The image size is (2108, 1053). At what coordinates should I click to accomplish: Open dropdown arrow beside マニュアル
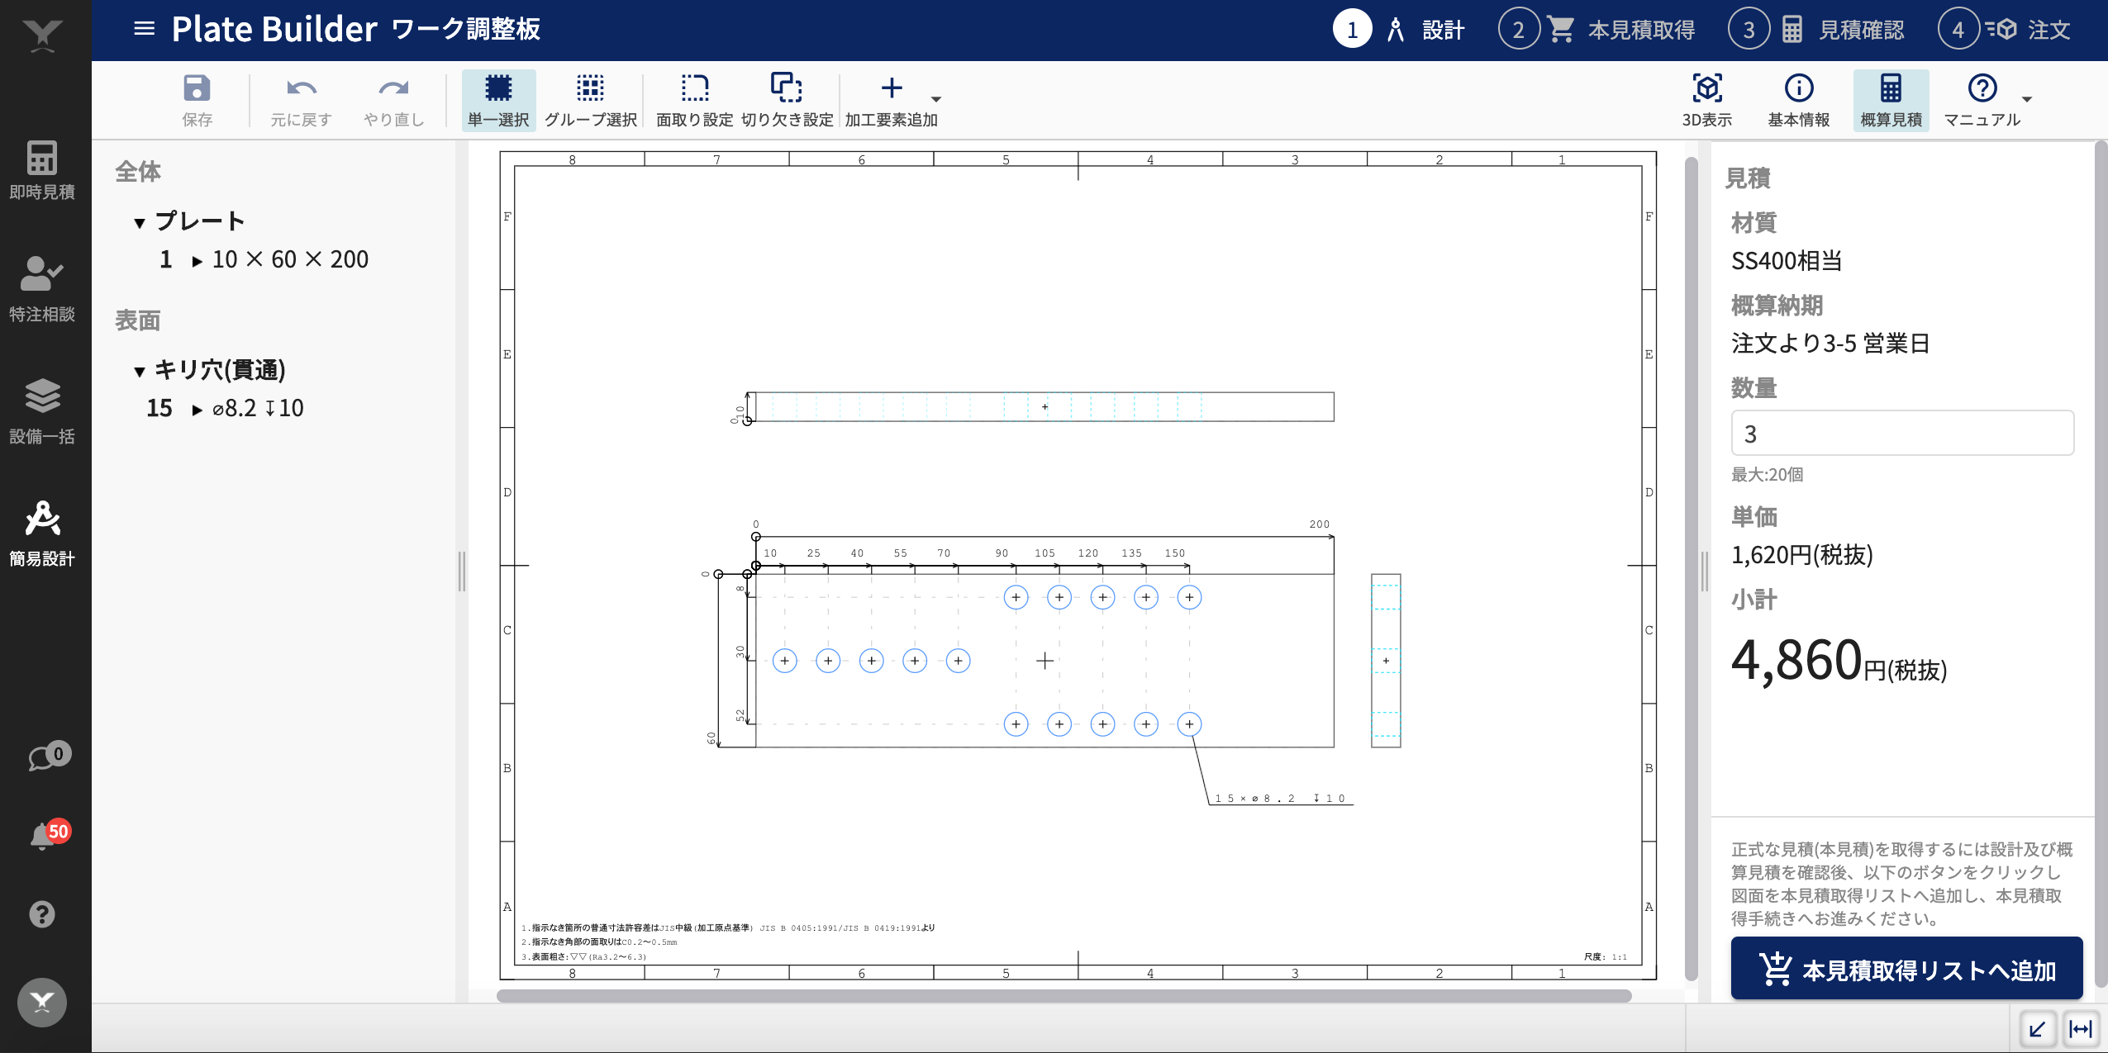(x=2027, y=99)
